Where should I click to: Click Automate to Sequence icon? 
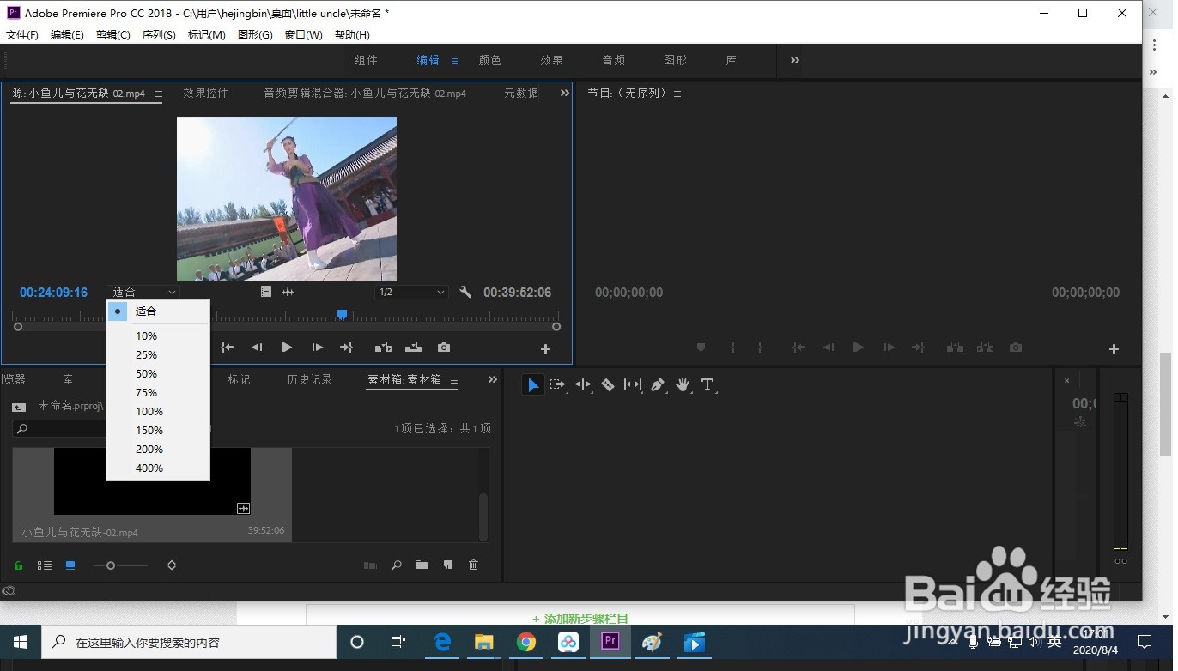pyautogui.click(x=370, y=565)
